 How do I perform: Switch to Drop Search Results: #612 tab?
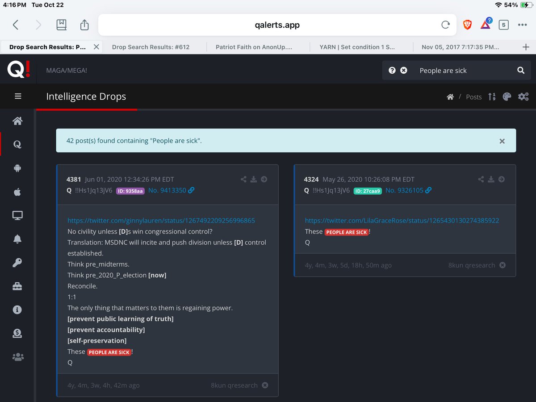[151, 47]
